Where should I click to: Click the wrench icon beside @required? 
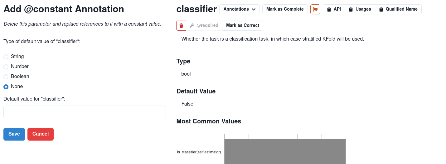[x=192, y=26]
